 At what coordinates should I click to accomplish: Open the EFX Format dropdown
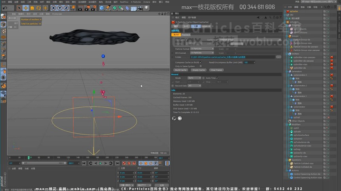pyautogui.click(x=202, y=52)
